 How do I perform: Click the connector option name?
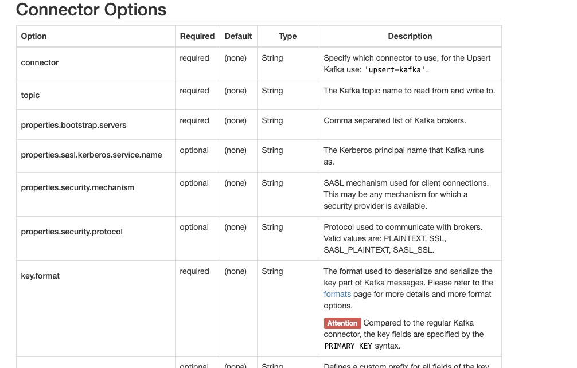click(40, 62)
